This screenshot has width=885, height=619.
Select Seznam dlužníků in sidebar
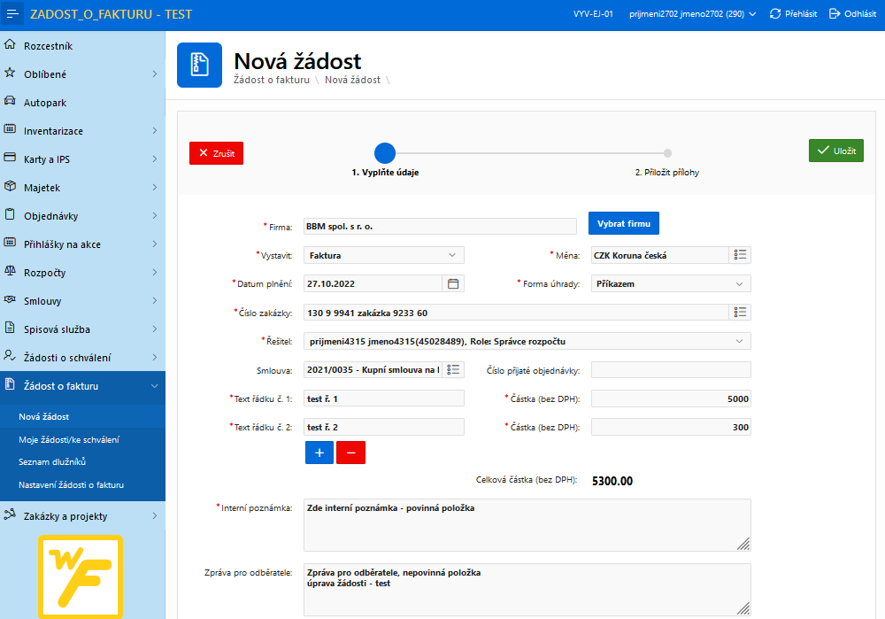point(52,462)
